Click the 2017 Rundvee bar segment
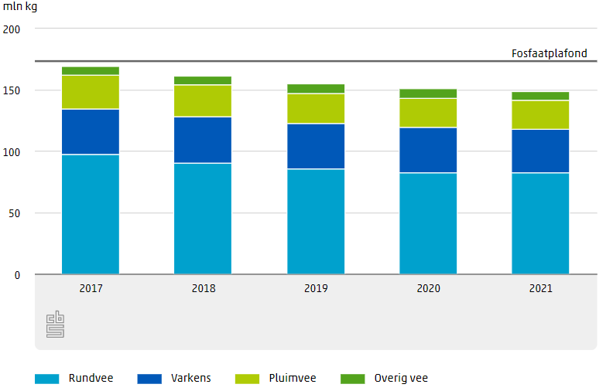 (91, 214)
